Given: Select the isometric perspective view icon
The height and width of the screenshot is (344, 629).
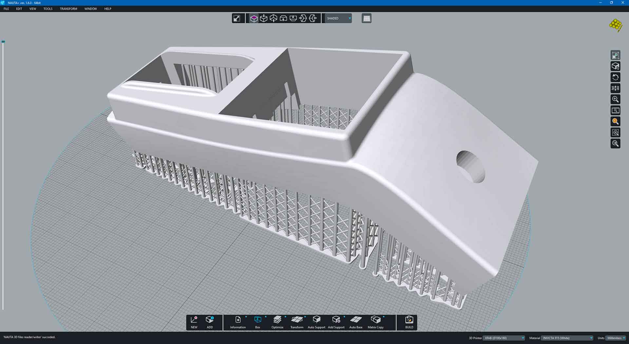Looking at the screenshot, I should [254, 18].
